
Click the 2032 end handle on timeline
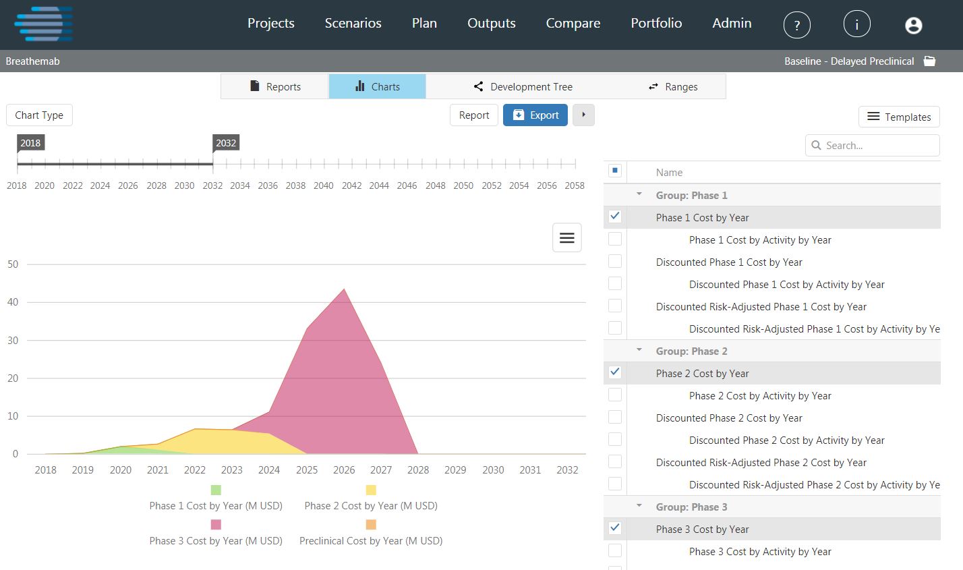(x=226, y=143)
